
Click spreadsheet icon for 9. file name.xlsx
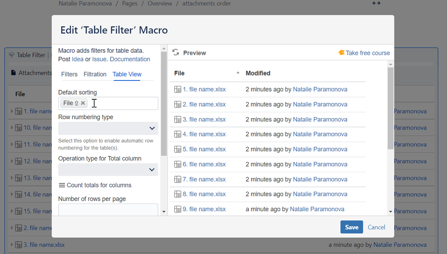(178, 209)
